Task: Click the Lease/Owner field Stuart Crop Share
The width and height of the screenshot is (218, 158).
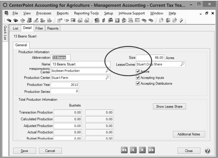Action: coord(161,64)
